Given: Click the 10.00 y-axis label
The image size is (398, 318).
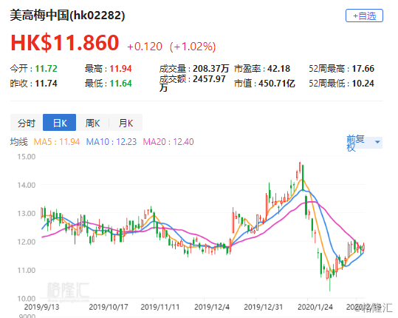Looking at the screenshot, I should (x=26, y=299).
